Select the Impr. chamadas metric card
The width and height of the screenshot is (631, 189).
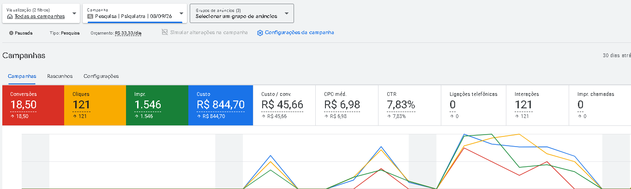(600, 105)
